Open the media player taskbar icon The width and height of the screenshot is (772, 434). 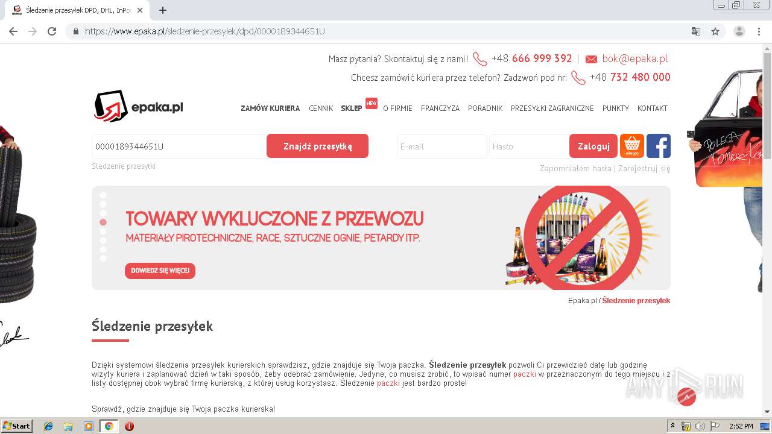pos(89,426)
